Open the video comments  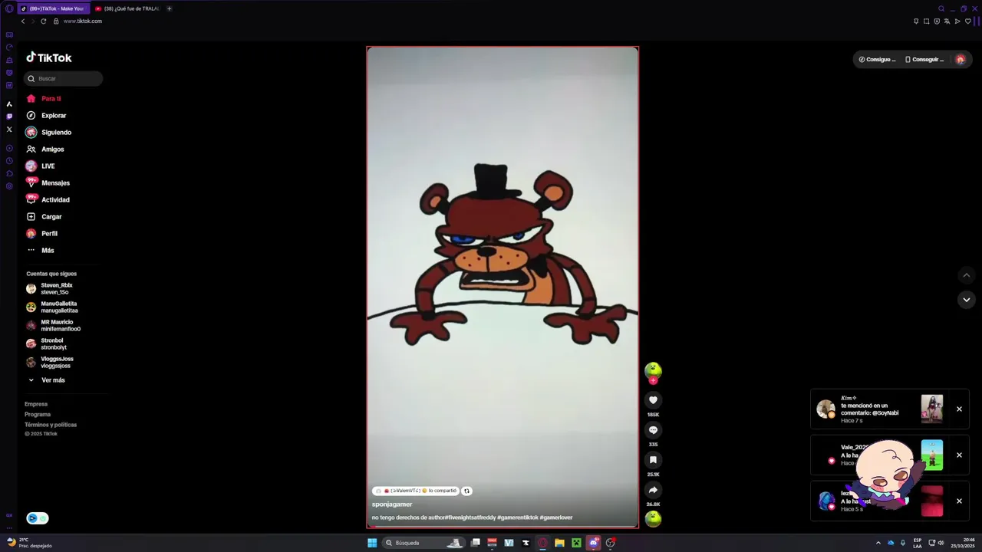[653, 430]
